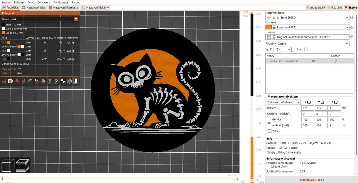Select Pokročilý mode
The height and width of the screenshot is (183, 358).
pos(335,8)
